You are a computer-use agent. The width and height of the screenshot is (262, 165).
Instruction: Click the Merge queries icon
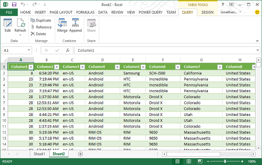[62, 23]
